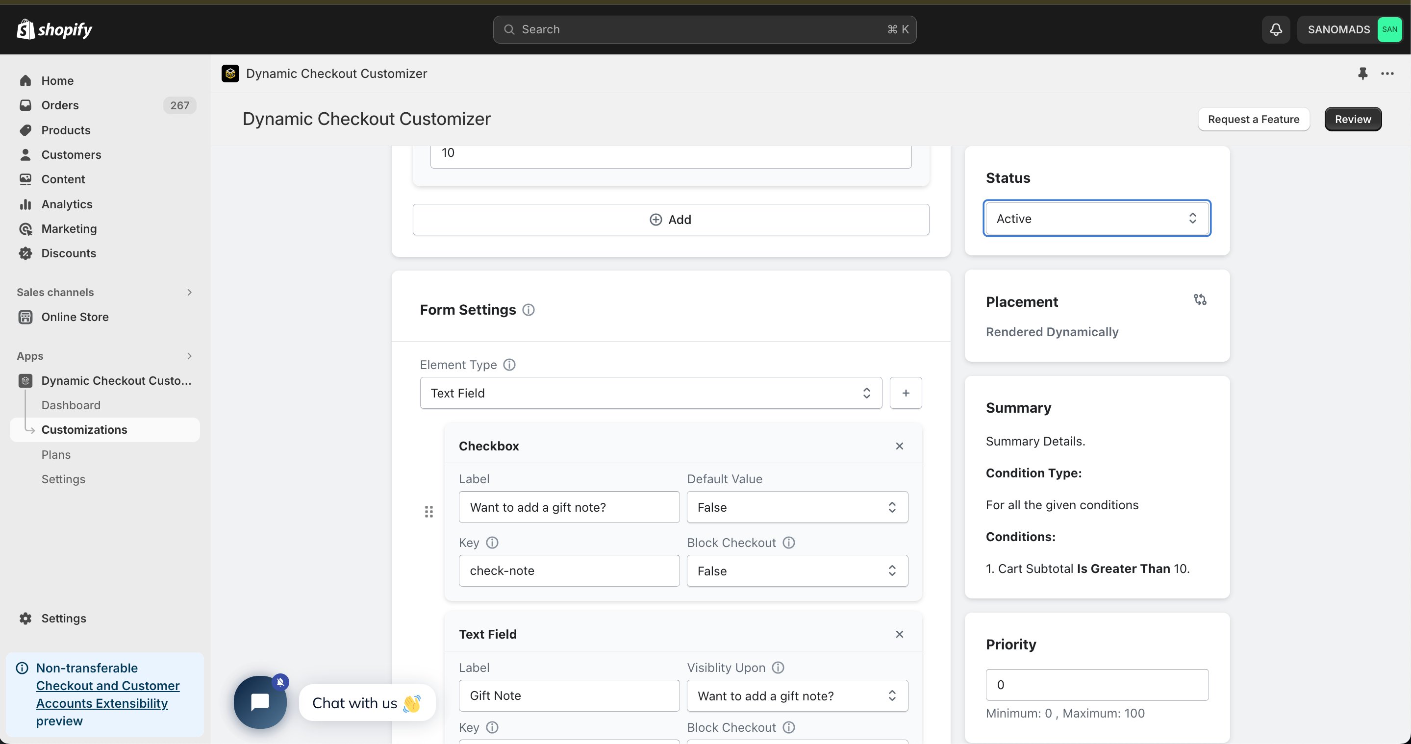Remove the Text Field element card
The image size is (1411, 744).
900,634
